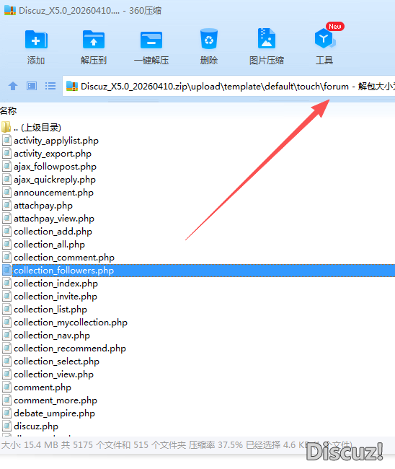This screenshot has height=469, width=395.
Task: Select collection_recommend.php file
Action: [x=70, y=349]
